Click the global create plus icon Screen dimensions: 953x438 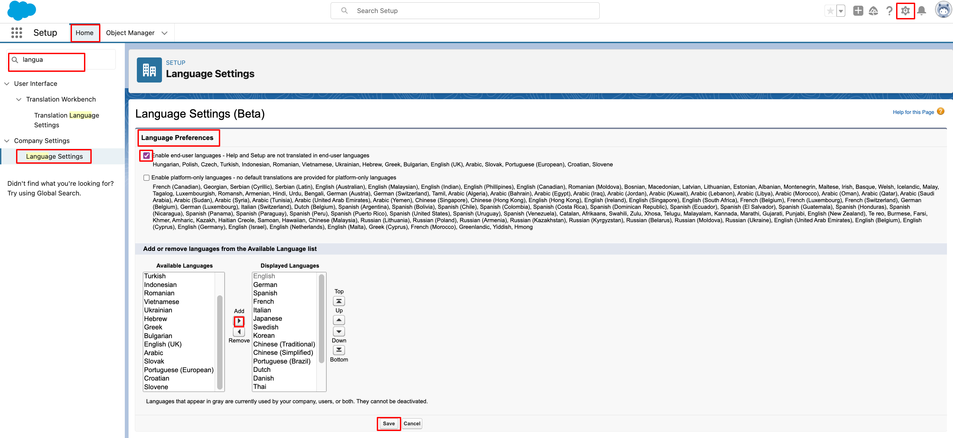[858, 11]
